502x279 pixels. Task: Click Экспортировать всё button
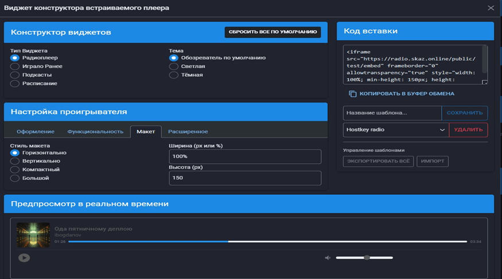tap(378, 161)
